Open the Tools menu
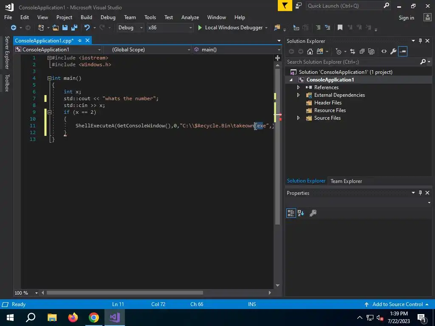 [x=150, y=17]
